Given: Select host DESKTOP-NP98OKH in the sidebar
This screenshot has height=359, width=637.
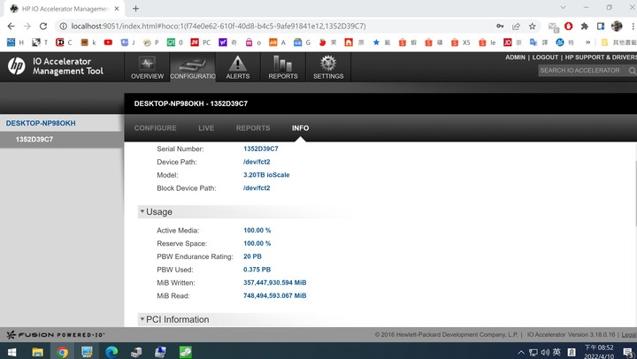Looking at the screenshot, I should pyautogui.click(x=41, y=123).
